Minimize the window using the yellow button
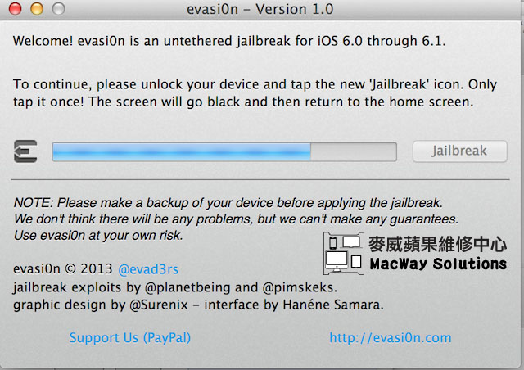Viewport: 524px width, 370px height. 37,9
